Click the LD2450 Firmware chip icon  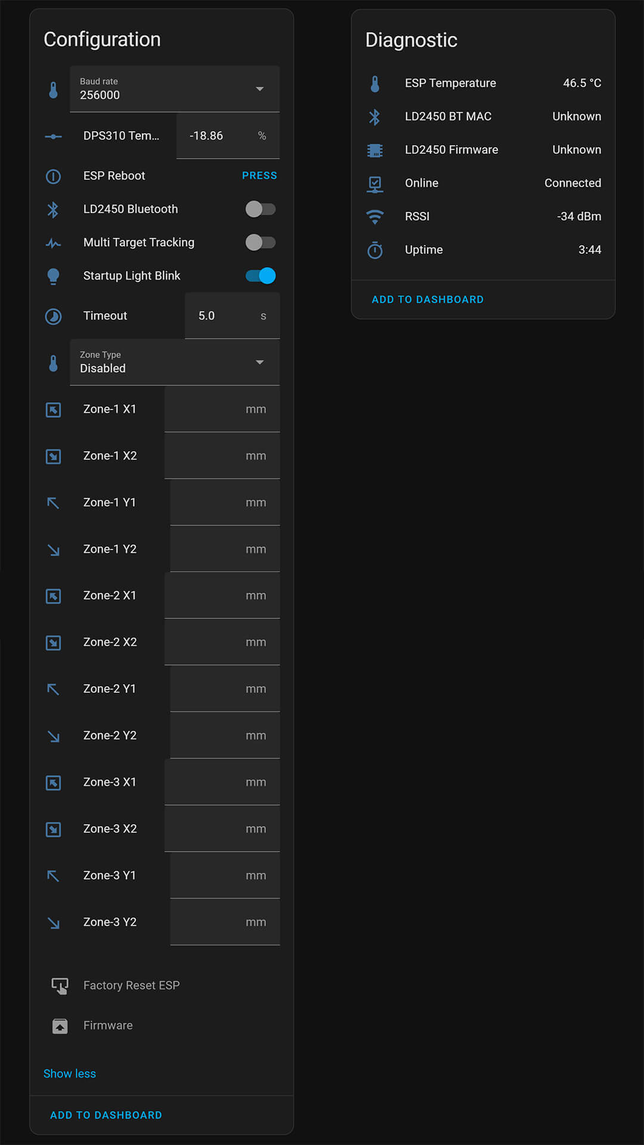375,150
